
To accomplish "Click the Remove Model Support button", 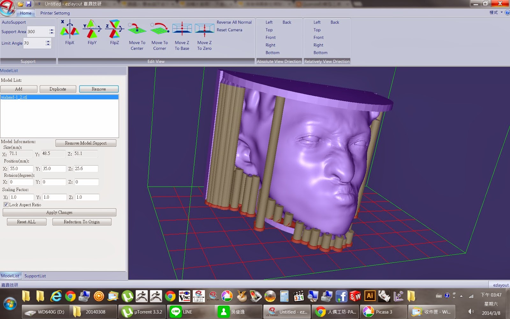I will [x=86, y=143].
